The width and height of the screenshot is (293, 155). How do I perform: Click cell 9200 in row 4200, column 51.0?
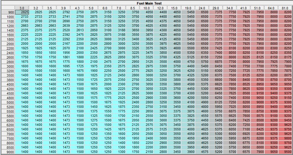coord(257,89)
